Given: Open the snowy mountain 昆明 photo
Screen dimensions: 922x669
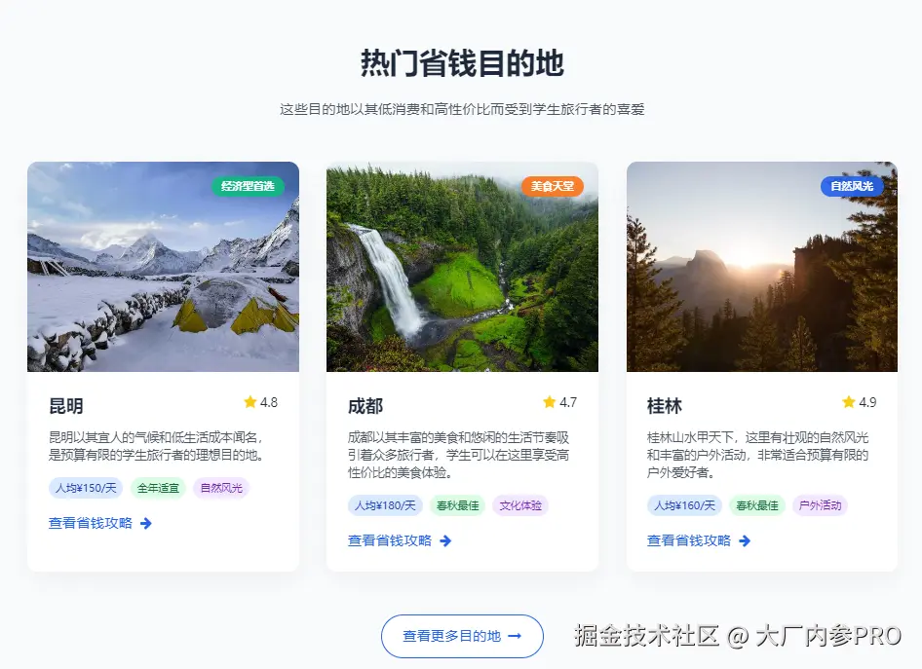Looking at the screenshot, I should pyautogui.click(x=164, y=267).
